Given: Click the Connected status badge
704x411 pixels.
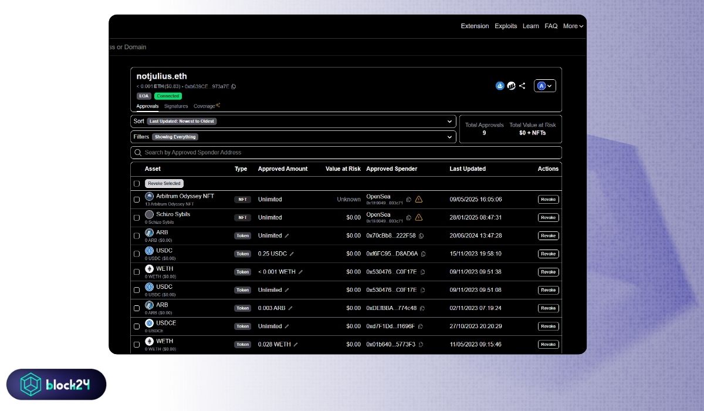Looking at the screenshot, I should click(x=168, y=96).
